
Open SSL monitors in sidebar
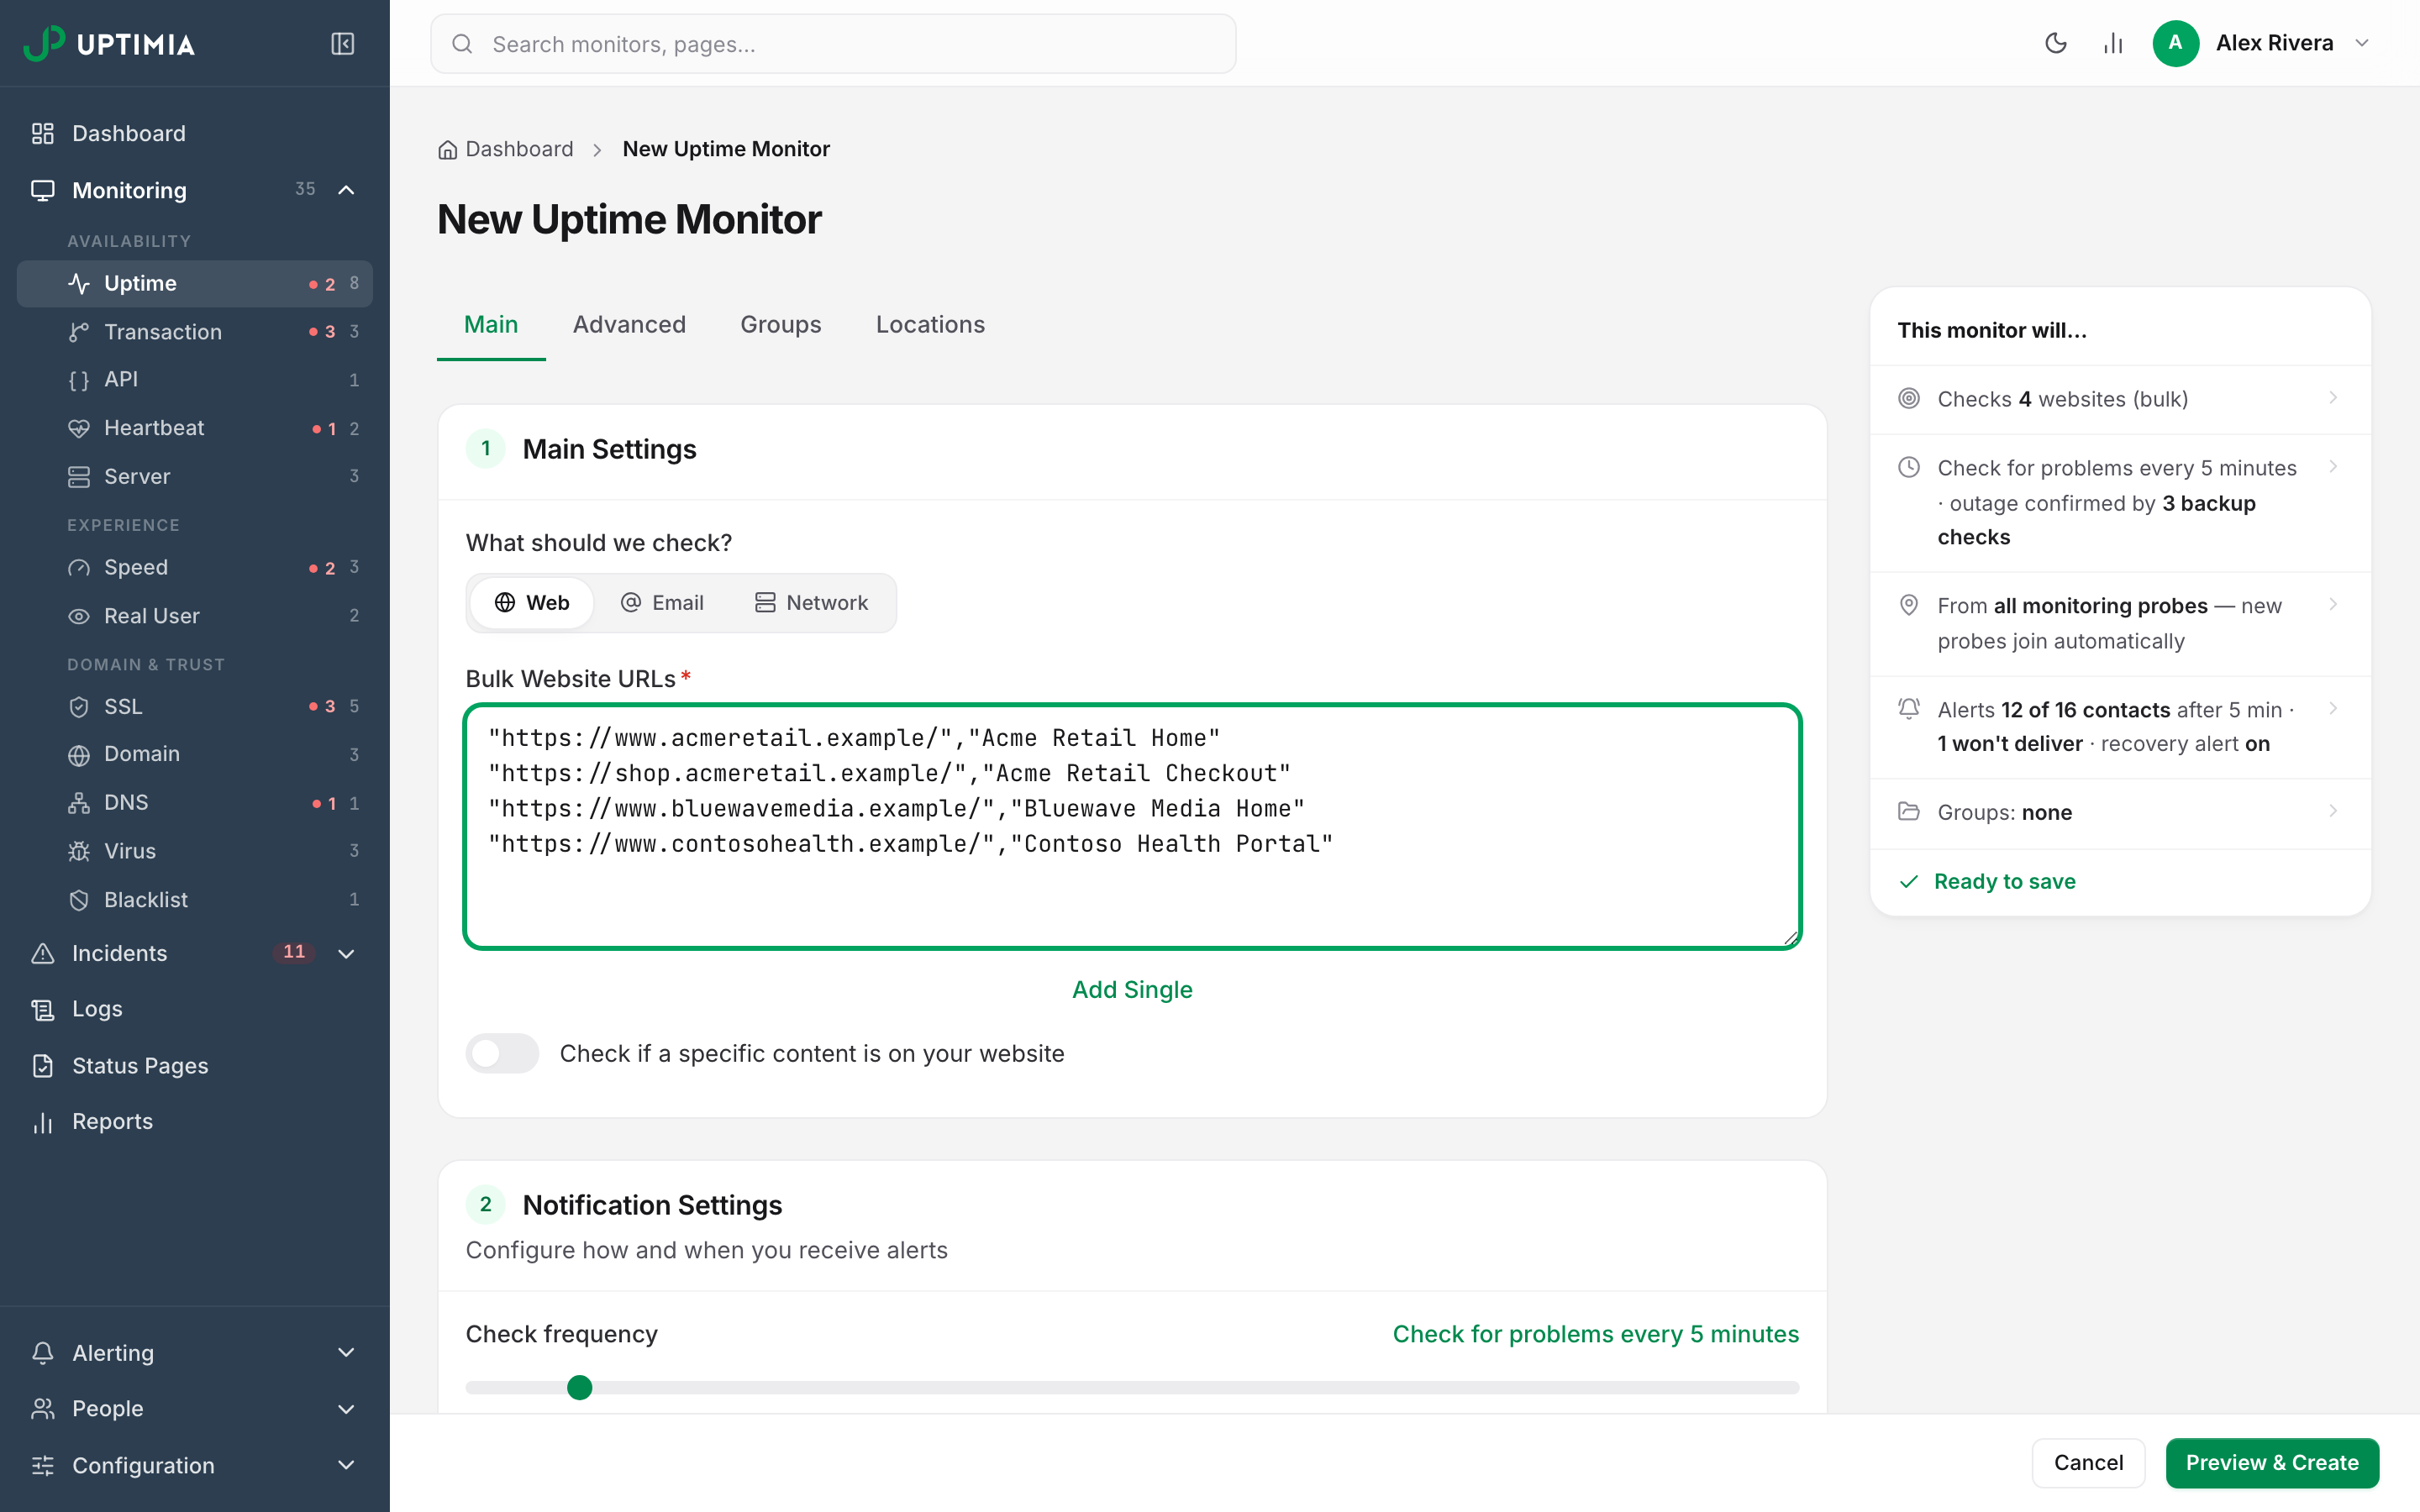195,706
